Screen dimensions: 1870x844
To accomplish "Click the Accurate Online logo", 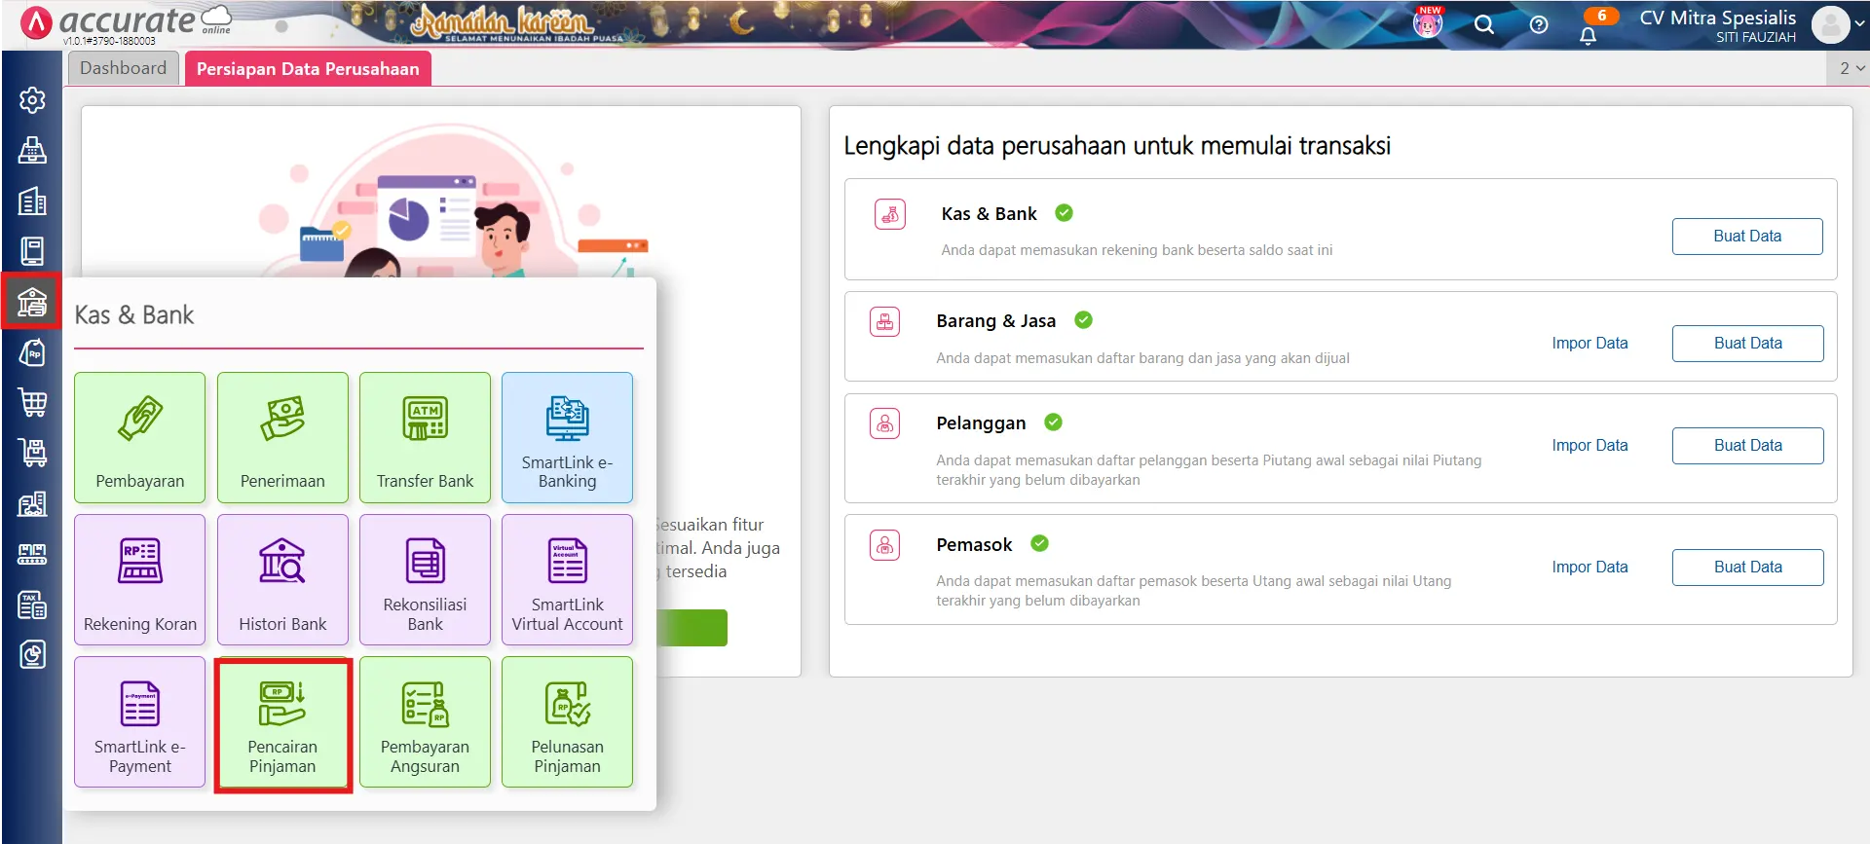I will pos(127,22).
